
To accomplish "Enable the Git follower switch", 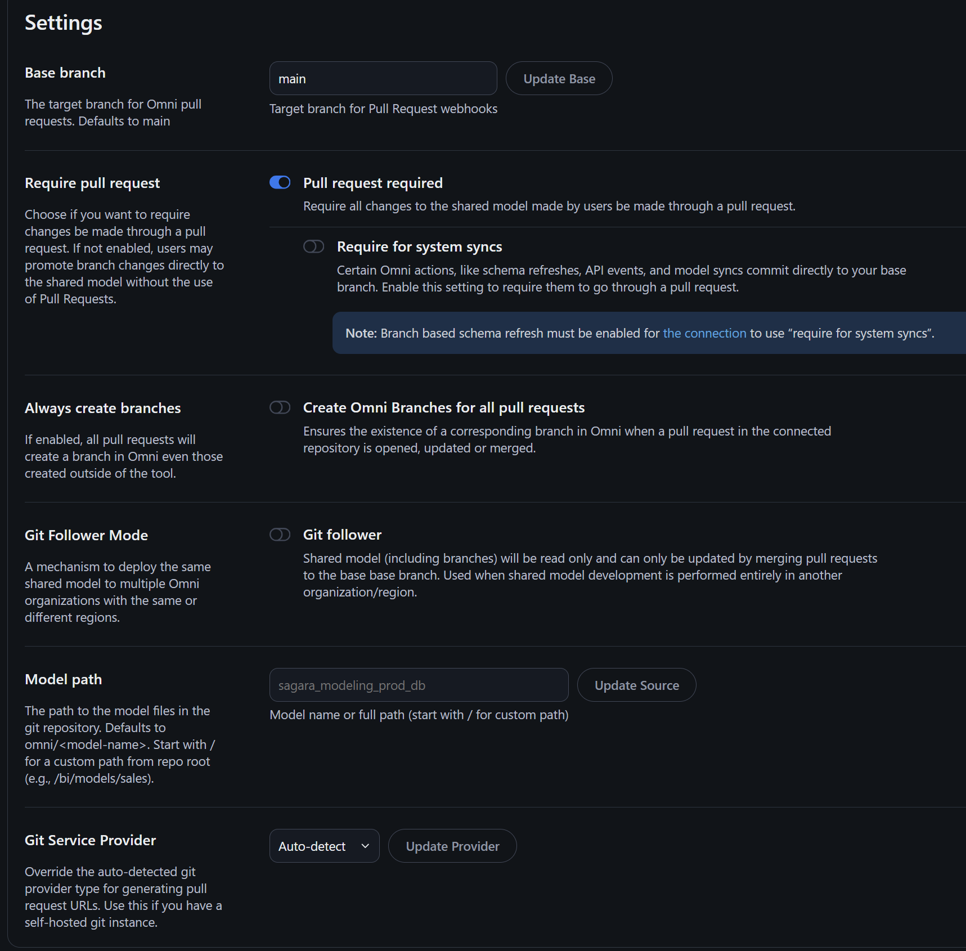I will point(280,535).
